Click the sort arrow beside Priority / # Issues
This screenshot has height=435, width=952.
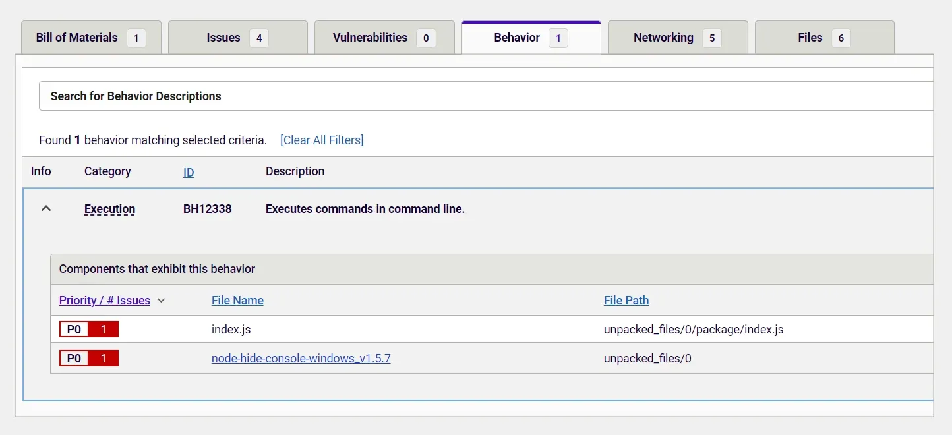click(162, 301)
